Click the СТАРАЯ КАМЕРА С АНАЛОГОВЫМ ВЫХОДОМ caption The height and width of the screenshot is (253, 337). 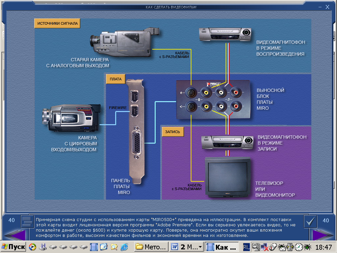coord(78,63)
